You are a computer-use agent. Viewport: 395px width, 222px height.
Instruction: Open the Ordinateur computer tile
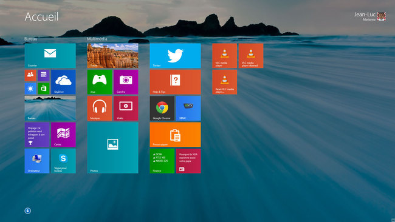37,161
